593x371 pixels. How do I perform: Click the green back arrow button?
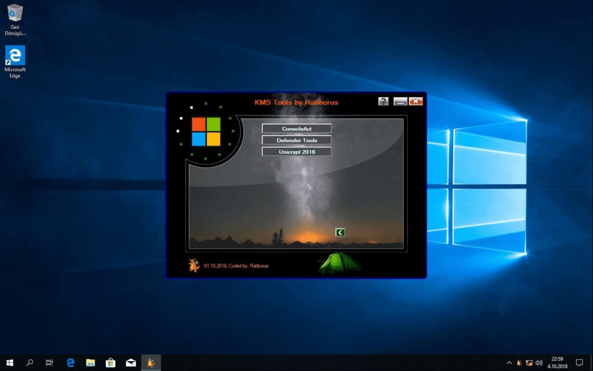[x=339, y=232]
